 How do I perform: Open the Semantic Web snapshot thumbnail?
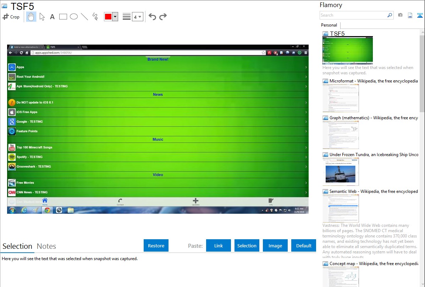click(341, 208)
